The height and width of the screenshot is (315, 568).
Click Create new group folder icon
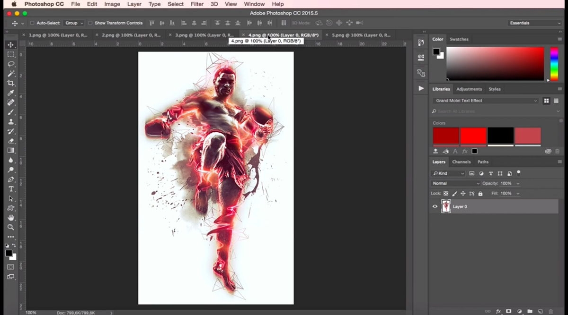pyautogui.click(x=530, y=311)
